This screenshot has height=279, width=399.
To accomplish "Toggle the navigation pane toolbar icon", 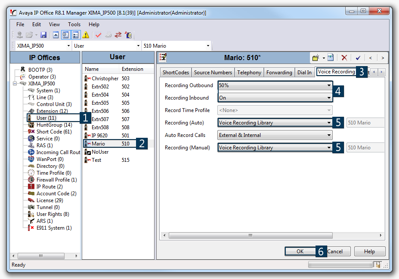I will [66, 35].
